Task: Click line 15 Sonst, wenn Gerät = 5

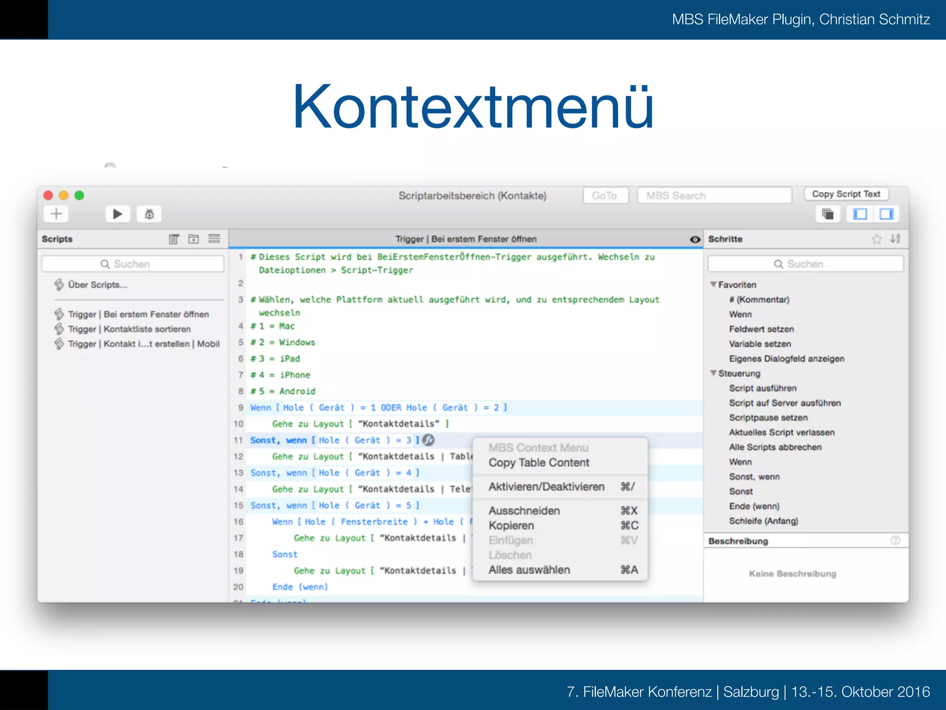Action: (335, 506)
